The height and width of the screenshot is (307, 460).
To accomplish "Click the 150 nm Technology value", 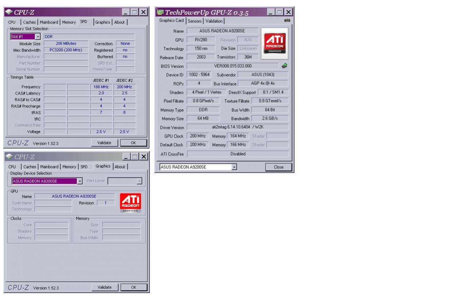I will (x=201, y=48).
